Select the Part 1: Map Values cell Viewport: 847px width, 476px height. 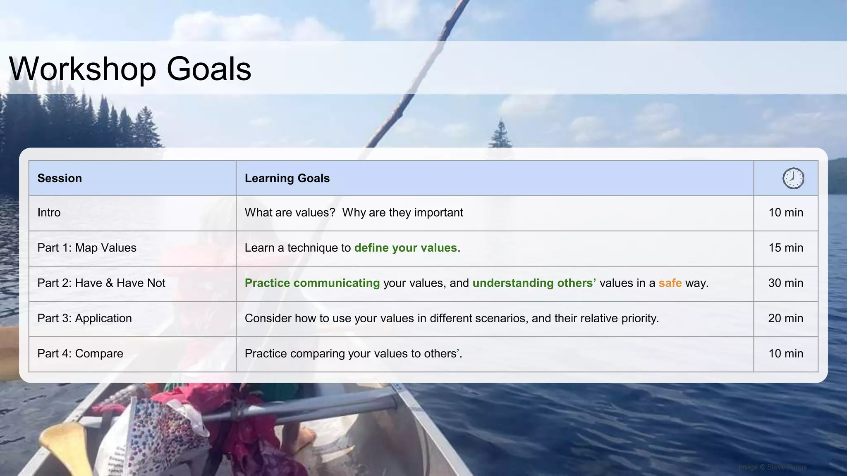pyautogui.click(x=87, y=248)
